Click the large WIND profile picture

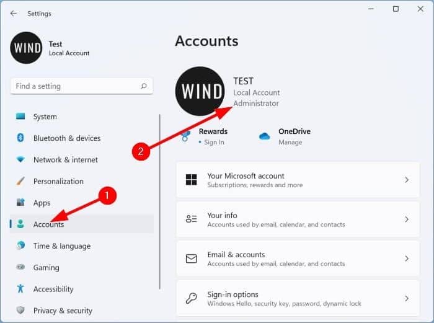(x=200, y=91)
